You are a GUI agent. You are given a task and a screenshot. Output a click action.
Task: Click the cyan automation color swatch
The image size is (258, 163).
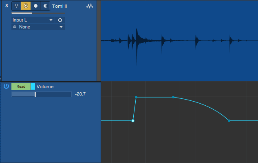click(x=33, y=87)
